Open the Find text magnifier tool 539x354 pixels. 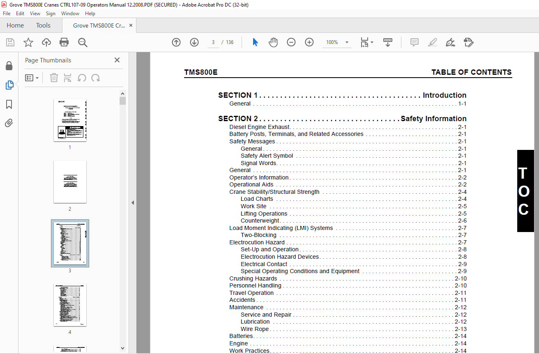tap(83, 42)
